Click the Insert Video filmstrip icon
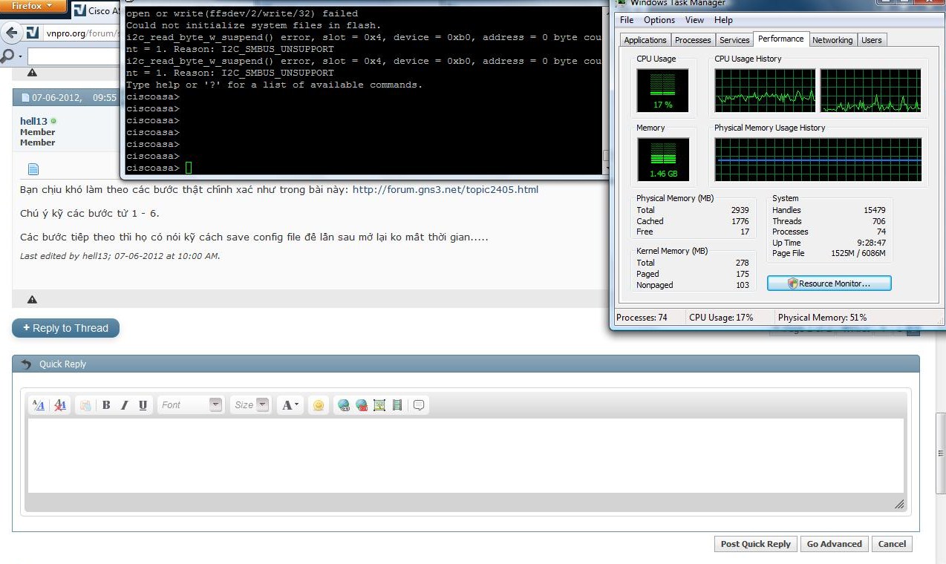This screenshot has height=564, width=946. coord(397,405)
